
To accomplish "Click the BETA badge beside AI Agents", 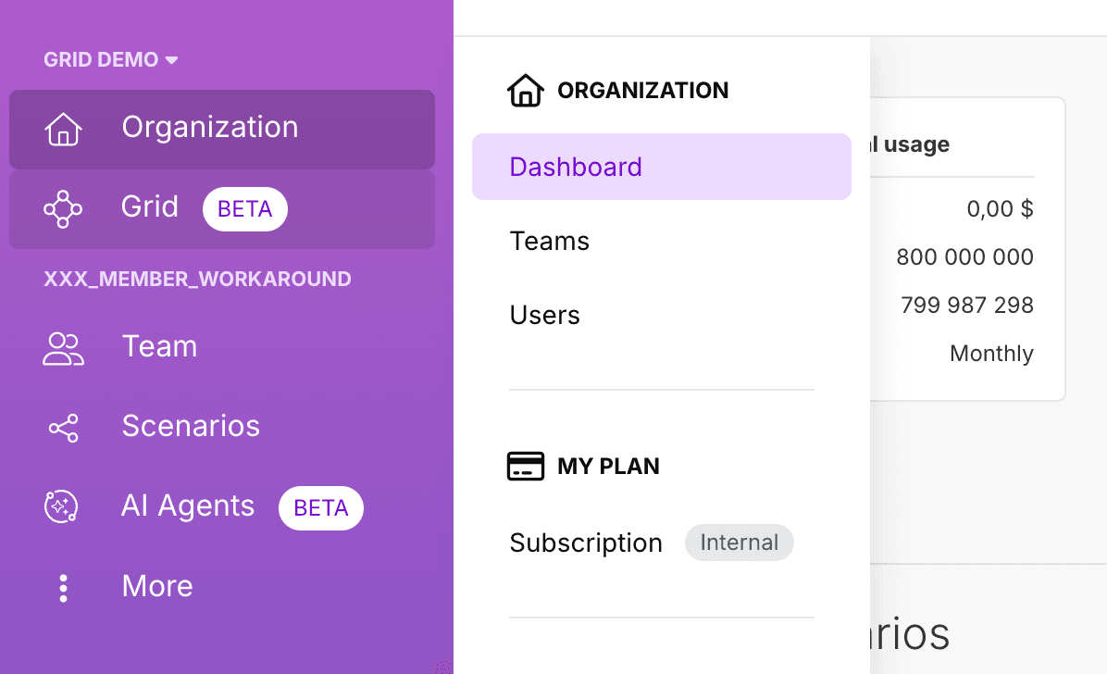I will pyautogui.click(x=320, y=508).
